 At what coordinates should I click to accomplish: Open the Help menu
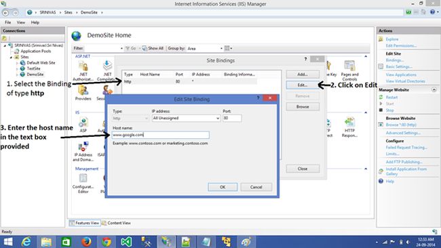coord(35,22)
